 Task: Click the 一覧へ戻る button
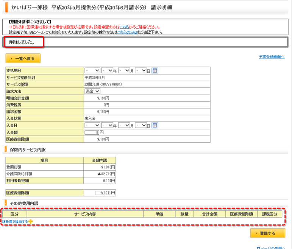tap(23, 58)
